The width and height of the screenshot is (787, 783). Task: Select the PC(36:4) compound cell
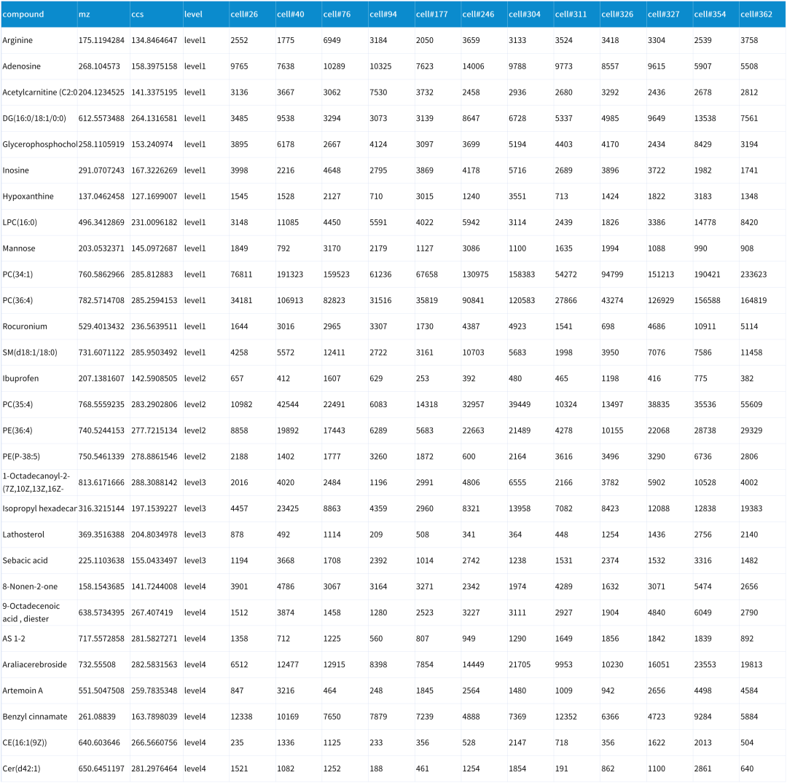[x=39, y=301]
